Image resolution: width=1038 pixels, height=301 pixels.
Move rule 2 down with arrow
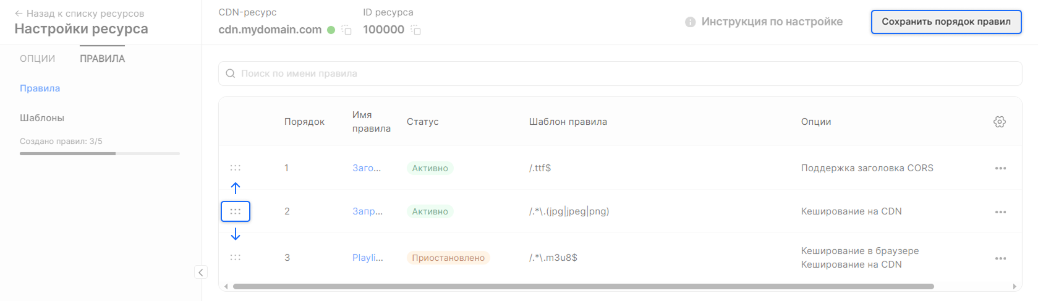236,234
